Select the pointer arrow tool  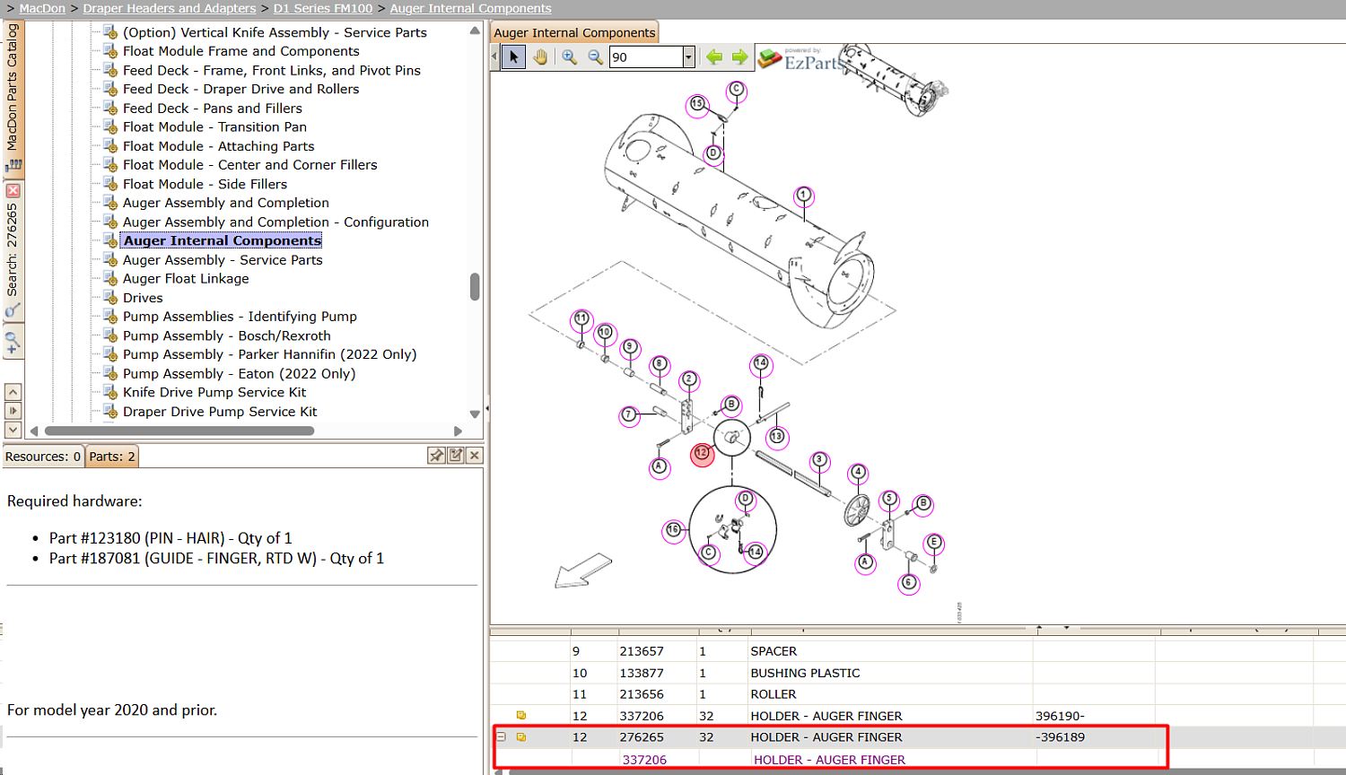(x=513, y=57)
